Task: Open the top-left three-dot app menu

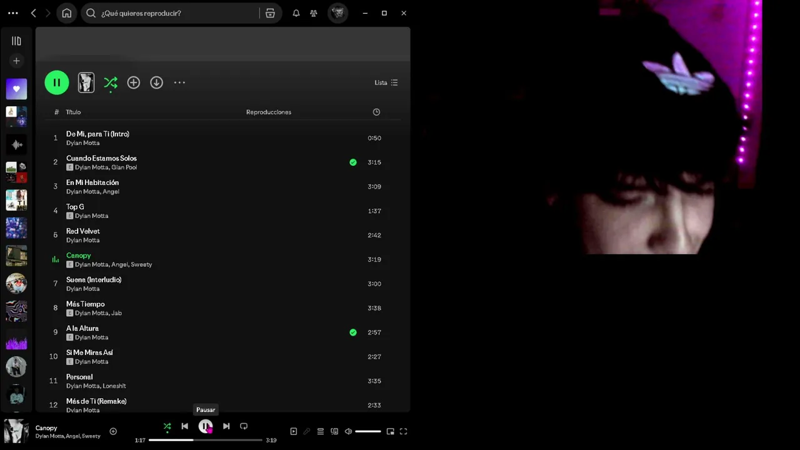Action: coord(13,13)
